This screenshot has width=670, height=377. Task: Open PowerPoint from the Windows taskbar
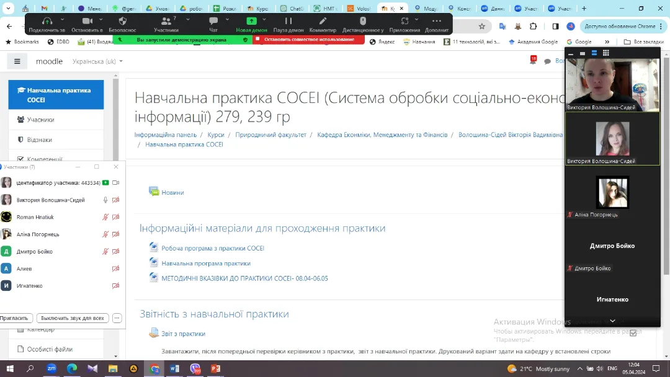tap(215, 368)
